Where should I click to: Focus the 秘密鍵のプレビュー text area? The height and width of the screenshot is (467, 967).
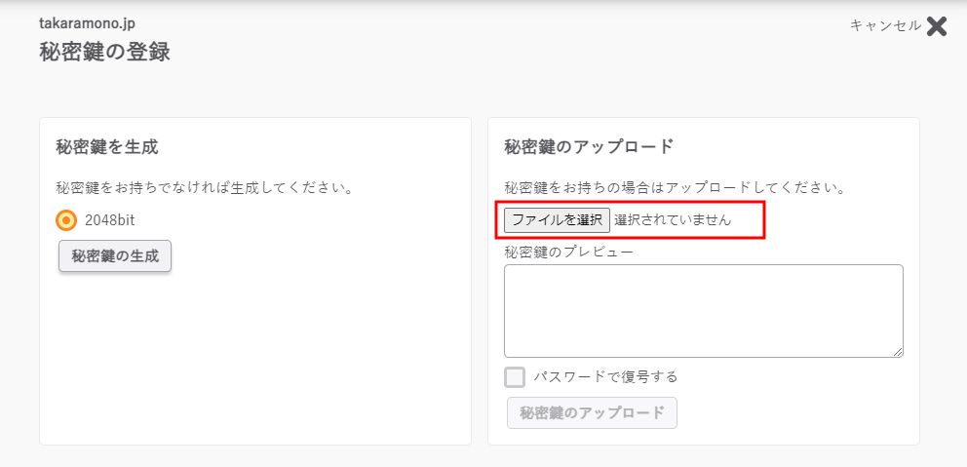(703, 310)
